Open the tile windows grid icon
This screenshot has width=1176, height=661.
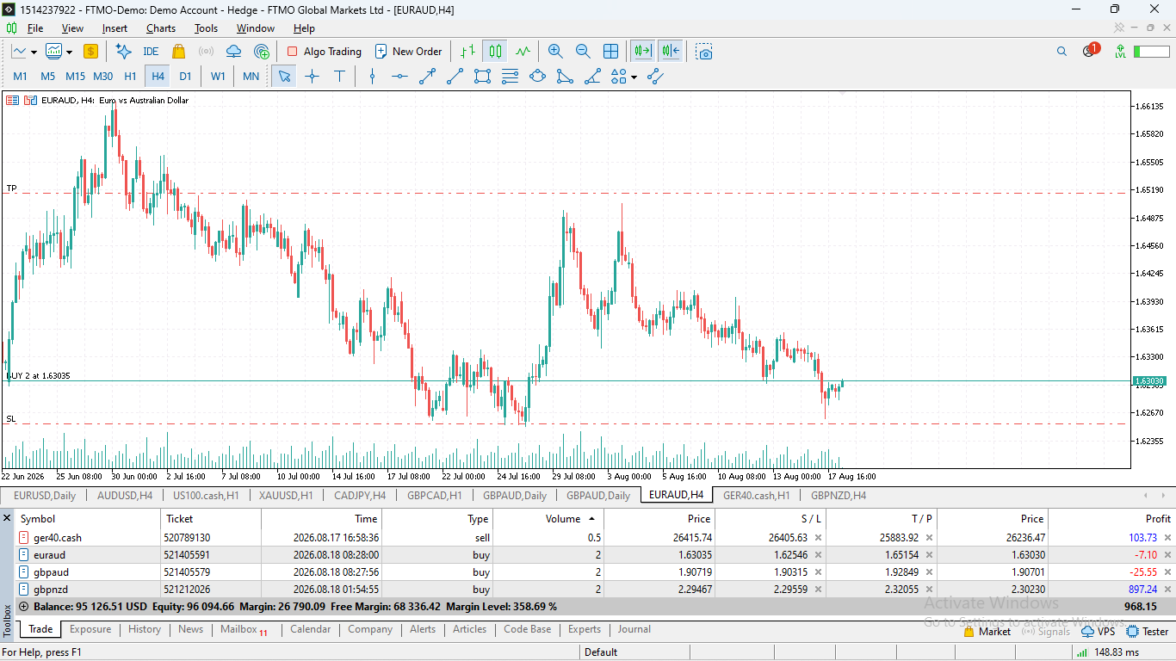tap(610, 52)
